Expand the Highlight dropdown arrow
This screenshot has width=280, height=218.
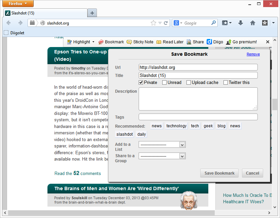tap(93, 42)
